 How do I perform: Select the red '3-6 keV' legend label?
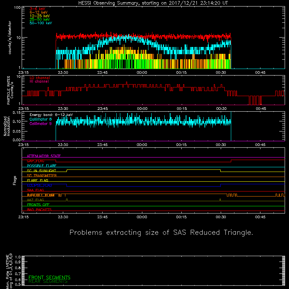click(38, 9)
